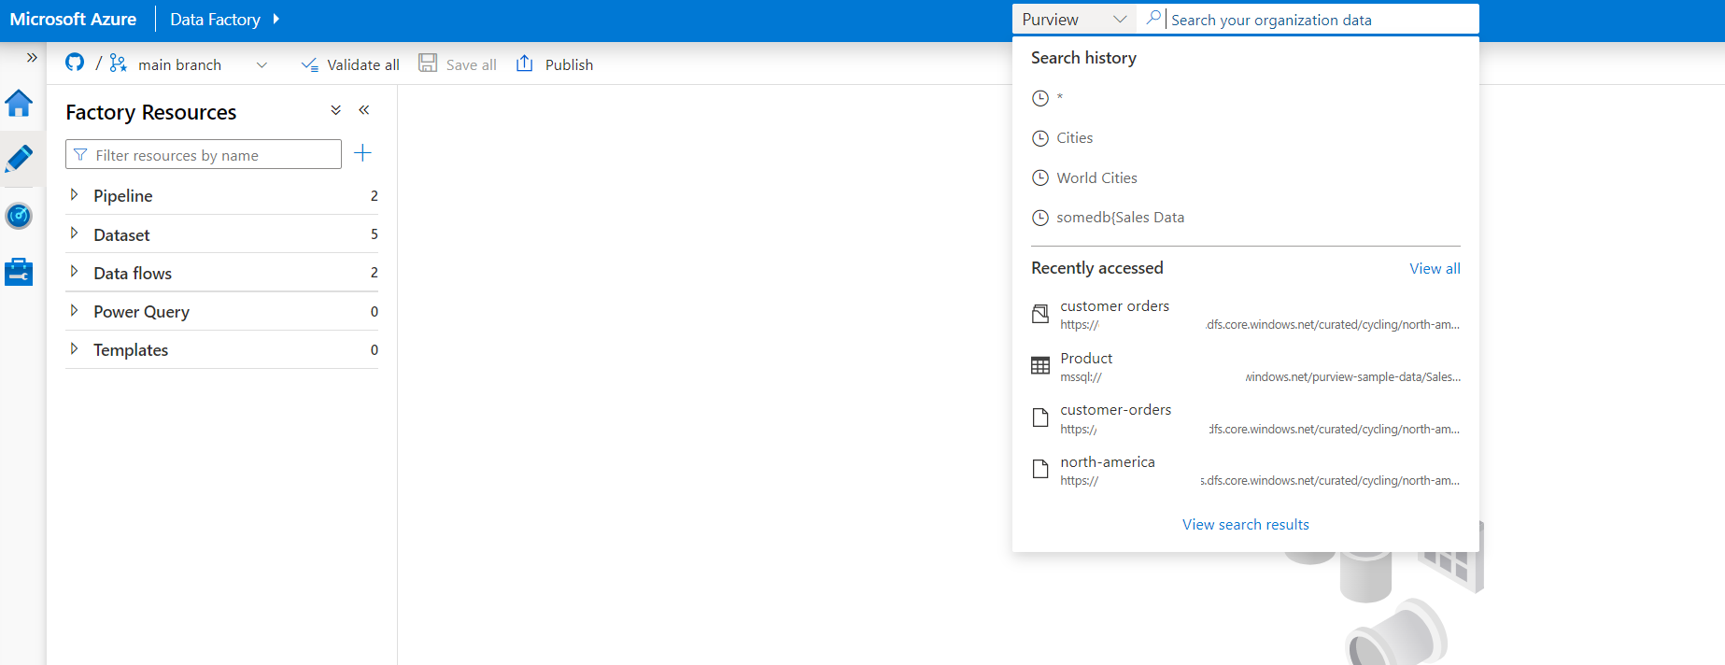1725x665 pixels.
Task: Expand all resources with double-chevron icon
Action: pyautogui.click(x=335, y=110)
